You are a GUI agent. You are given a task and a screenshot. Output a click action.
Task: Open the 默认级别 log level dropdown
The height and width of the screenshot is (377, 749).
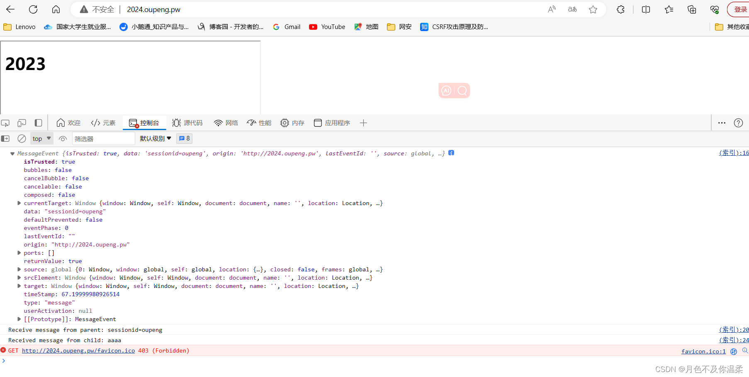click(155, 138)
